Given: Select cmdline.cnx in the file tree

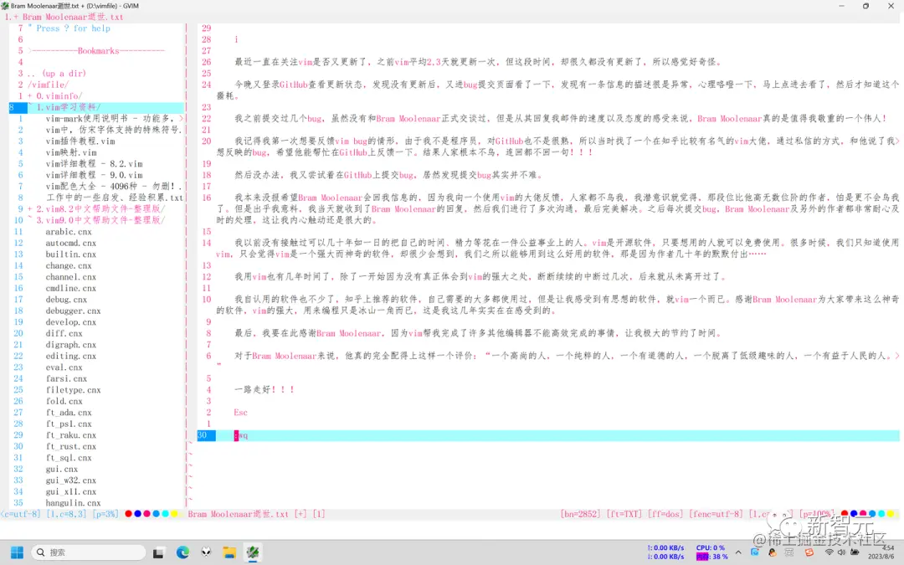Looking at the screenshot, I should point(71,288).
